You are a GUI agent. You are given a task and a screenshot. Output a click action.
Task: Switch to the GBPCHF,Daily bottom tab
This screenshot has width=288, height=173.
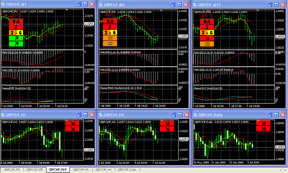(127, 170)
